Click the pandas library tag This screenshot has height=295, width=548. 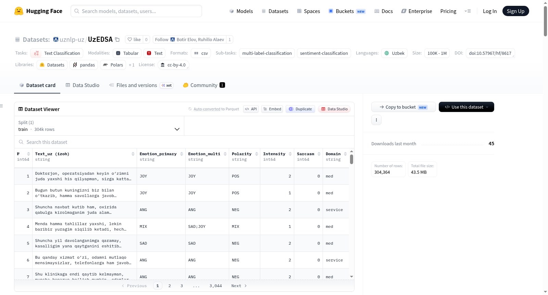[84, 65]
